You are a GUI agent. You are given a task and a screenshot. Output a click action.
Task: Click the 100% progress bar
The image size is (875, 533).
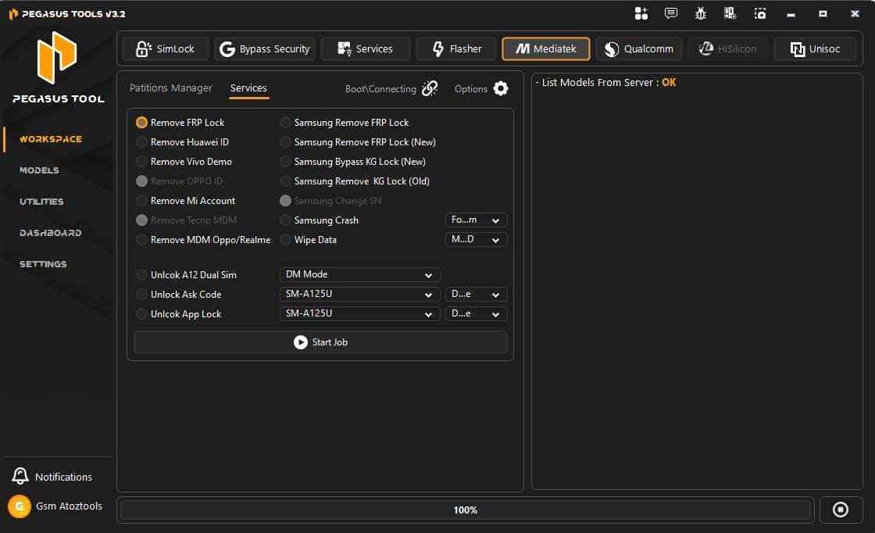466,510
